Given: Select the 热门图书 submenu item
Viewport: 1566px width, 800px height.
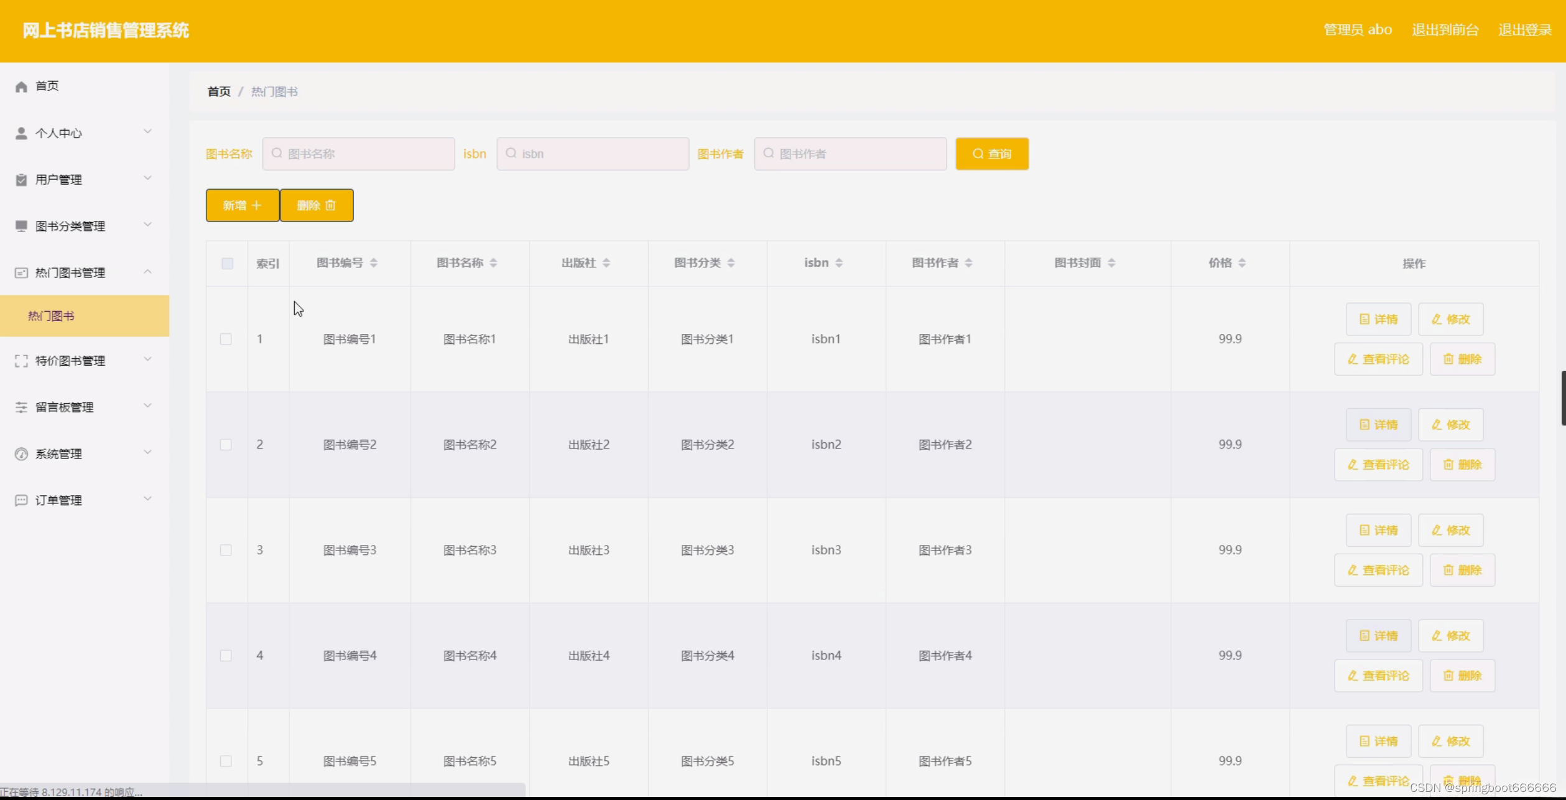Looking at the screenshot, I should click(52, 316).
